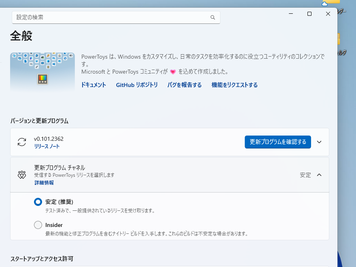Open the リリース ノート link
The width and height of the screenshot is (356, 267).
tap(47, 146)
